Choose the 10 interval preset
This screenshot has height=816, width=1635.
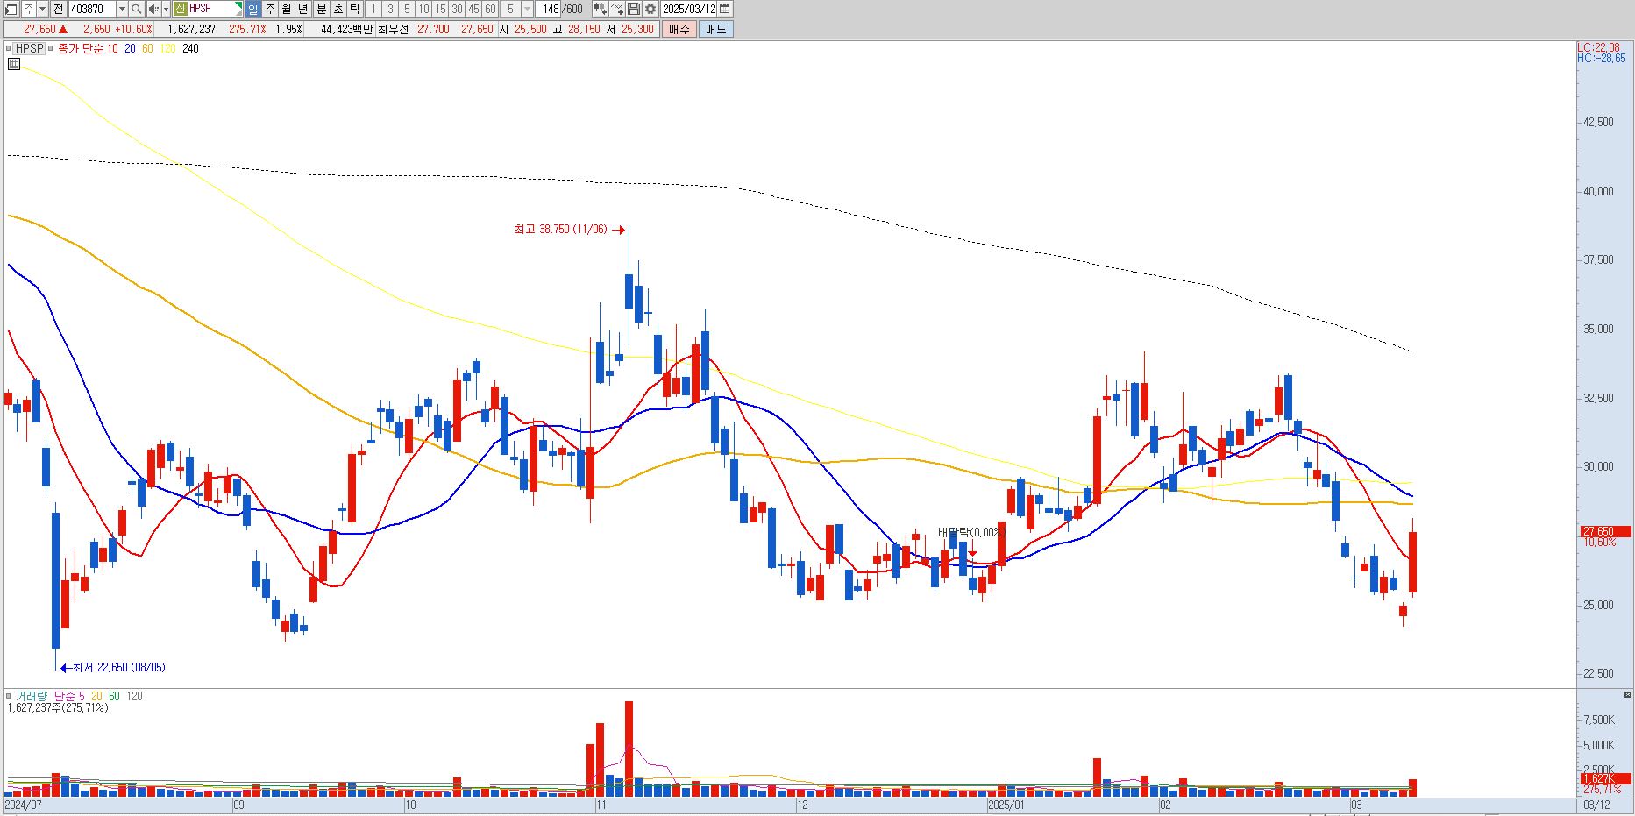tap(423, 9)
